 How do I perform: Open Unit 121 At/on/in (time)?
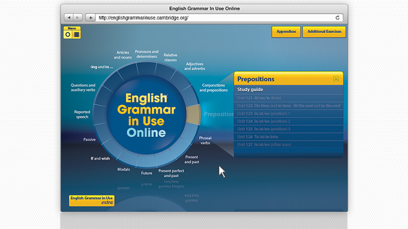pyautogui.click(x=289, y=98)
